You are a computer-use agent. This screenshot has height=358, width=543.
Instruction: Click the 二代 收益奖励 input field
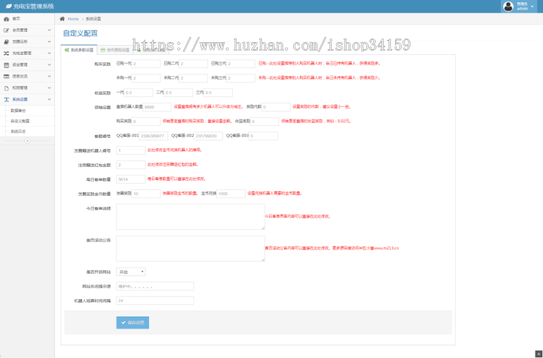[179, 93]
